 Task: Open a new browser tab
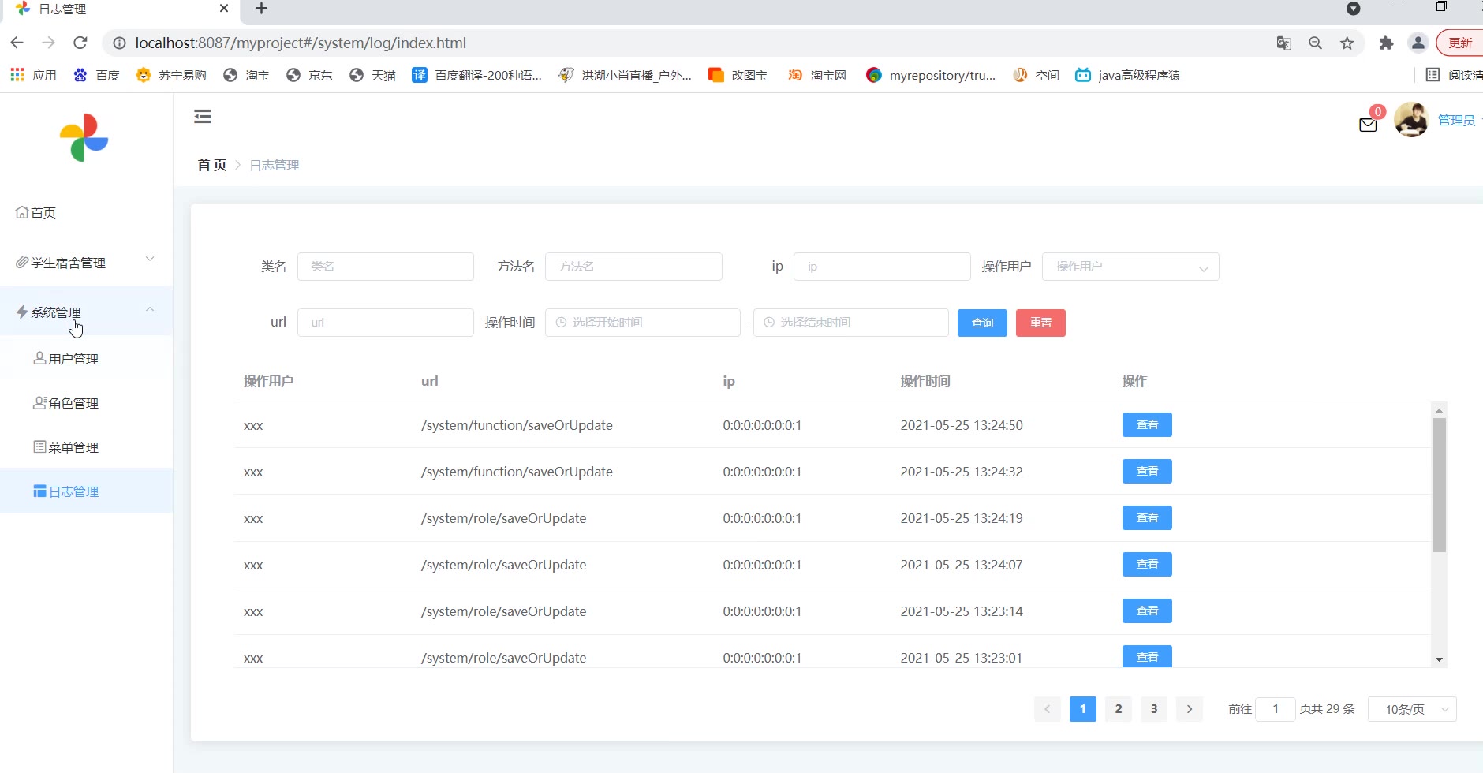click(262, 9)
